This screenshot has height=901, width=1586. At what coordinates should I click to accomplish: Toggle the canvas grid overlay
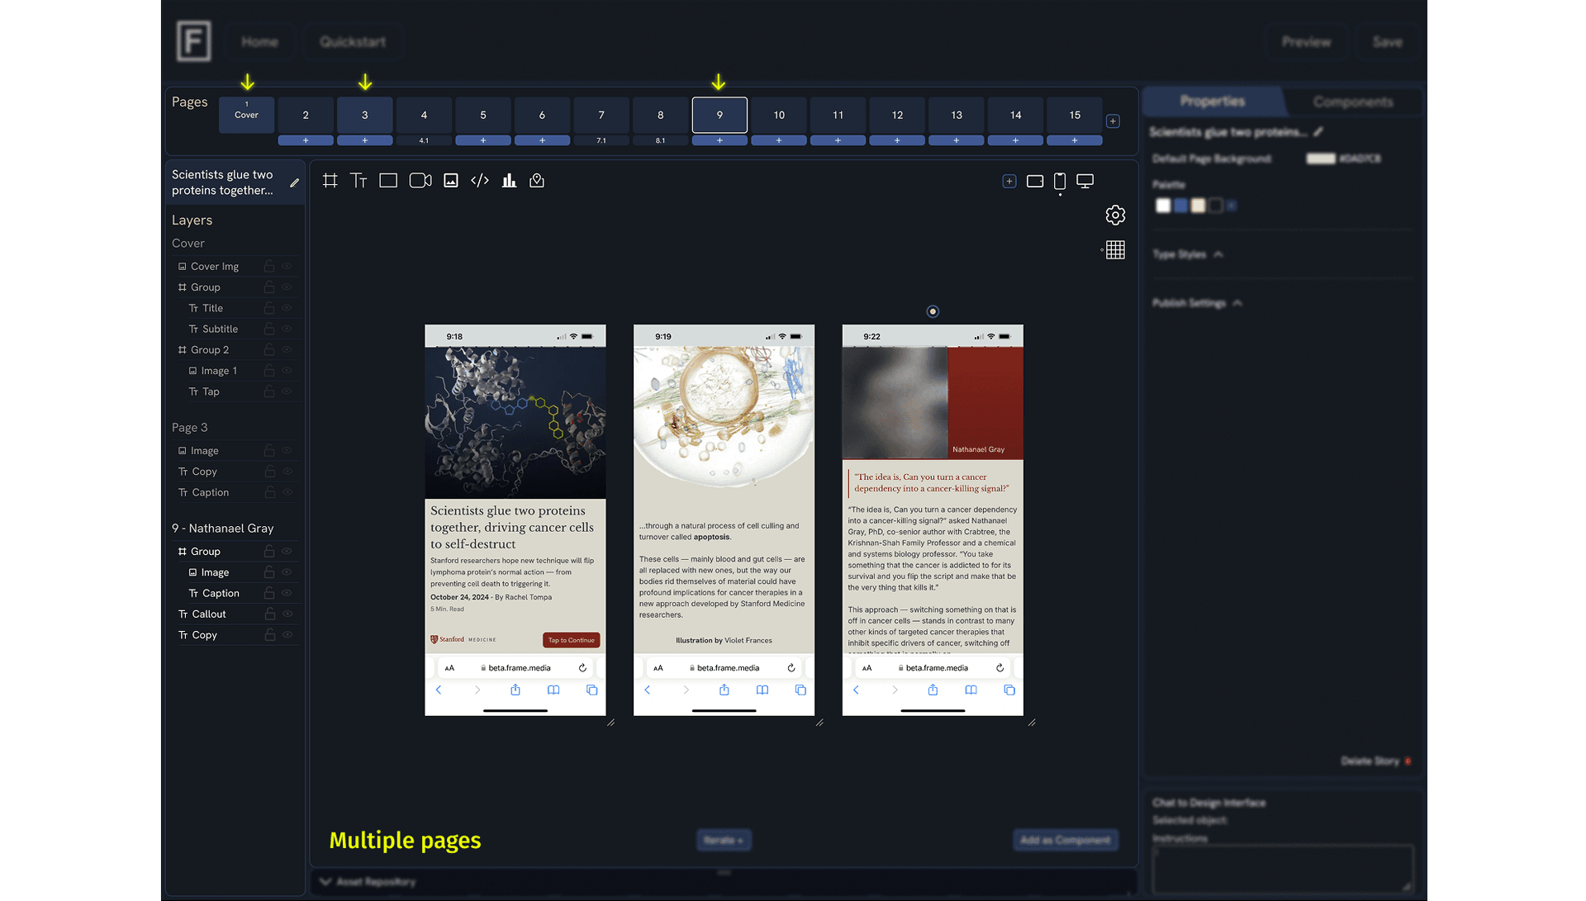click(x=1114, y=249)
